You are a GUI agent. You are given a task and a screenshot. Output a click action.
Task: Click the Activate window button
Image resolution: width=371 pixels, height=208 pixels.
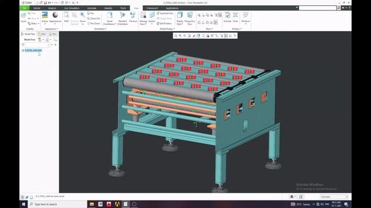[227, 17]
